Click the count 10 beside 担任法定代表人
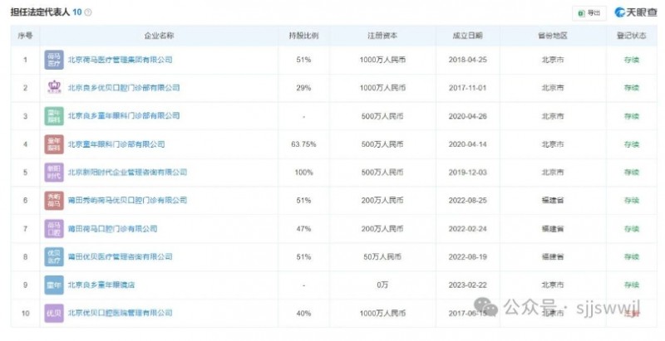 (x=76, y=12)
